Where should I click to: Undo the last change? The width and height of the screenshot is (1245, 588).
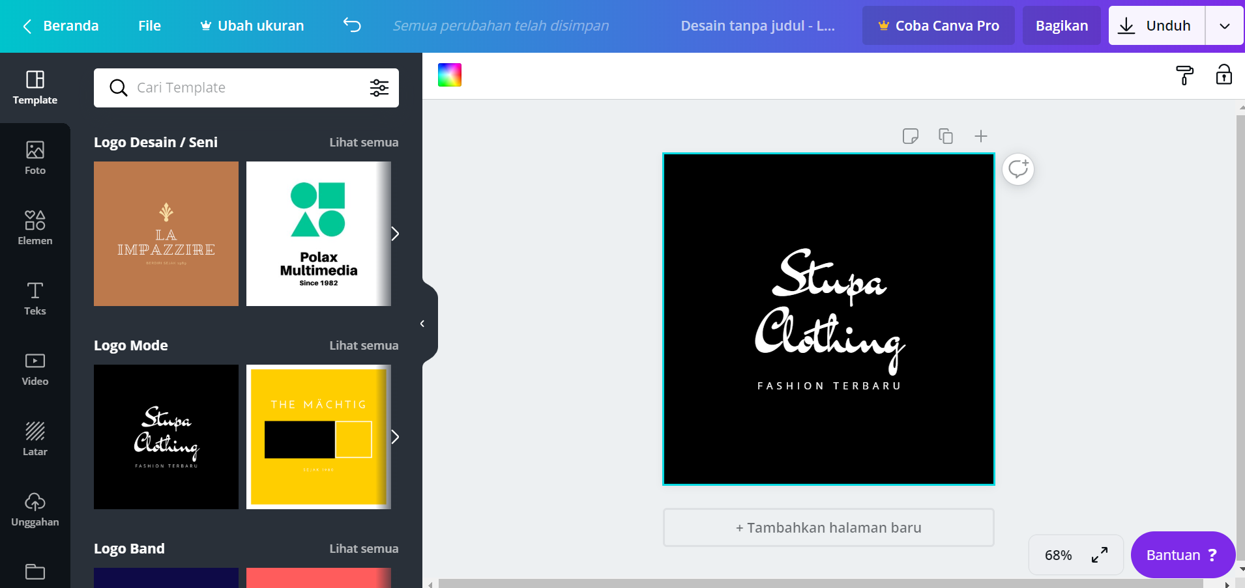352,25
